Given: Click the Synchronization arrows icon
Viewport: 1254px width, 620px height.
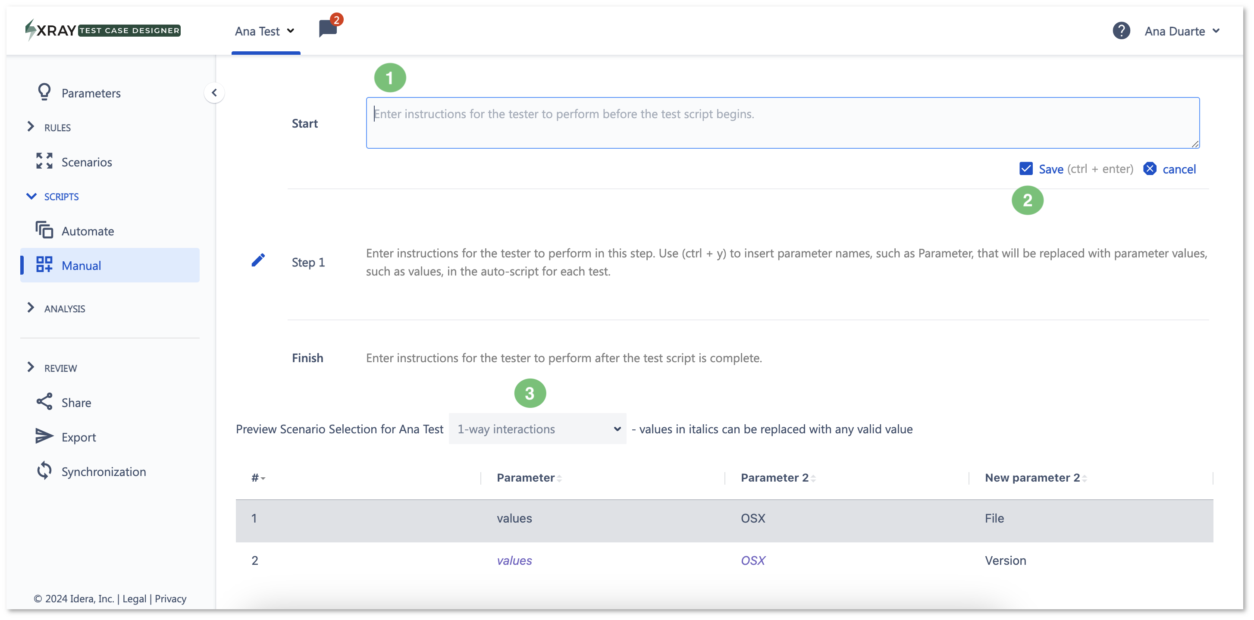Looking at the screenshot, I should 44,471.
